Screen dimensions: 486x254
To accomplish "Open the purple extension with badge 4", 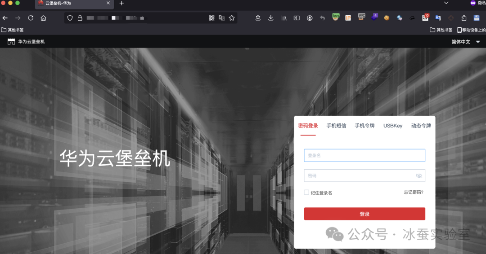I will [x=374, y=17].
